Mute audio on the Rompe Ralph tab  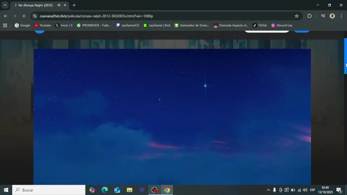59,5
